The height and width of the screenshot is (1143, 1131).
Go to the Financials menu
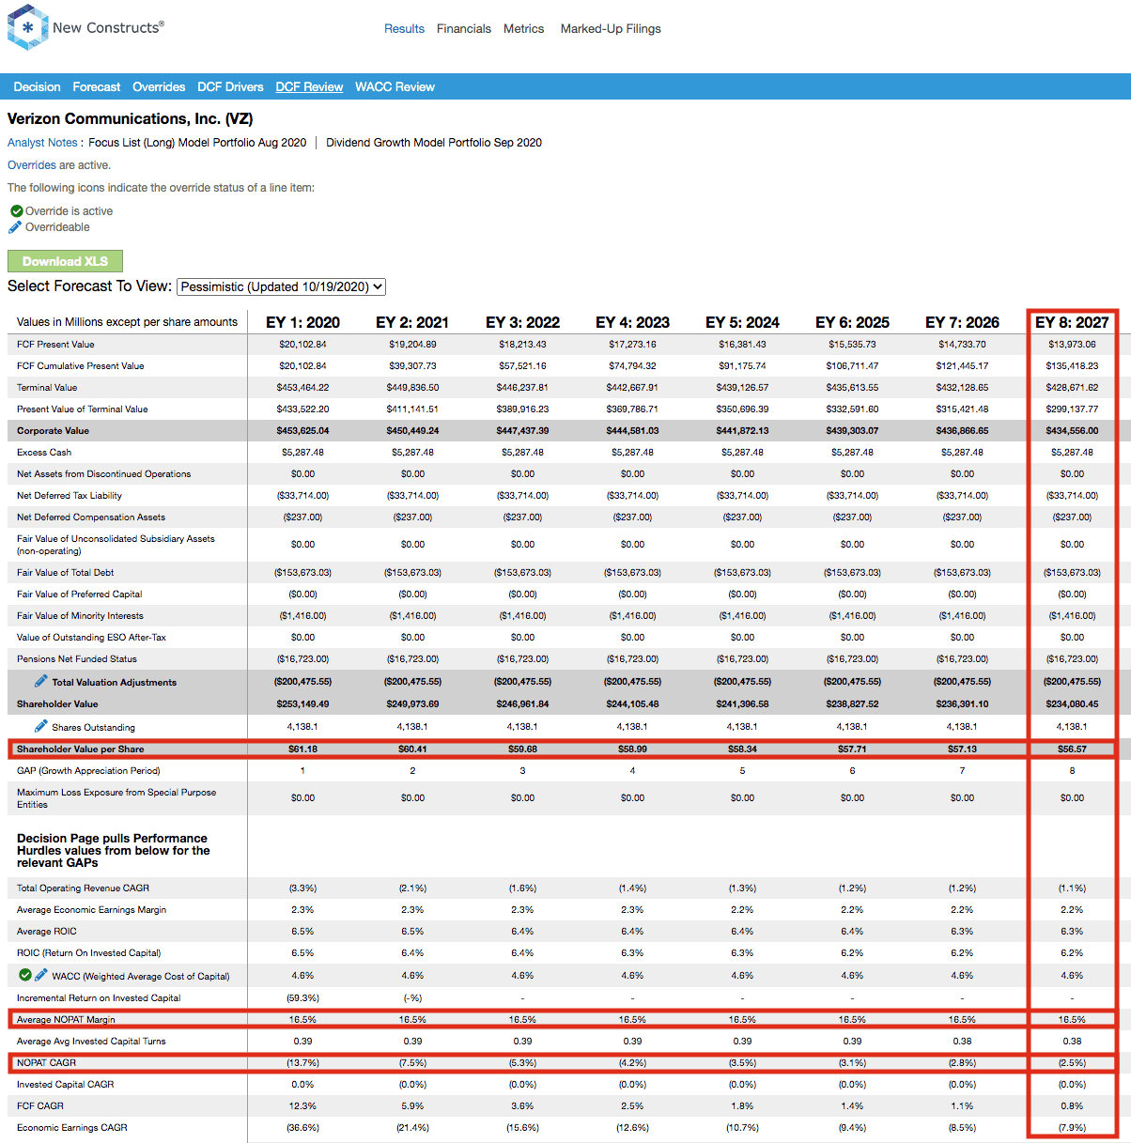pos(464,29)
